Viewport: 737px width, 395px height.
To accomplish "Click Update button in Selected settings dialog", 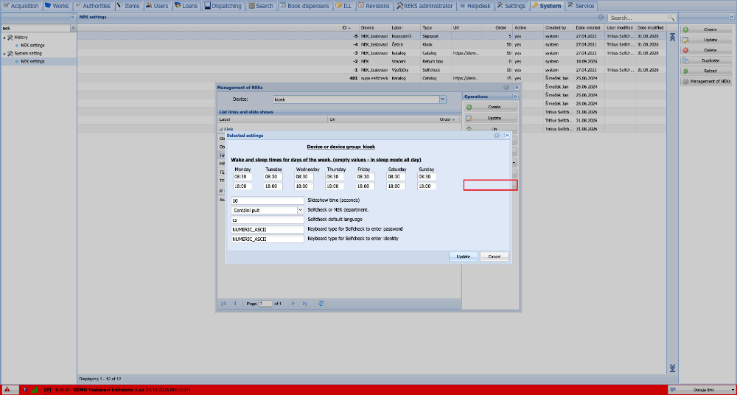I will 464,256.
